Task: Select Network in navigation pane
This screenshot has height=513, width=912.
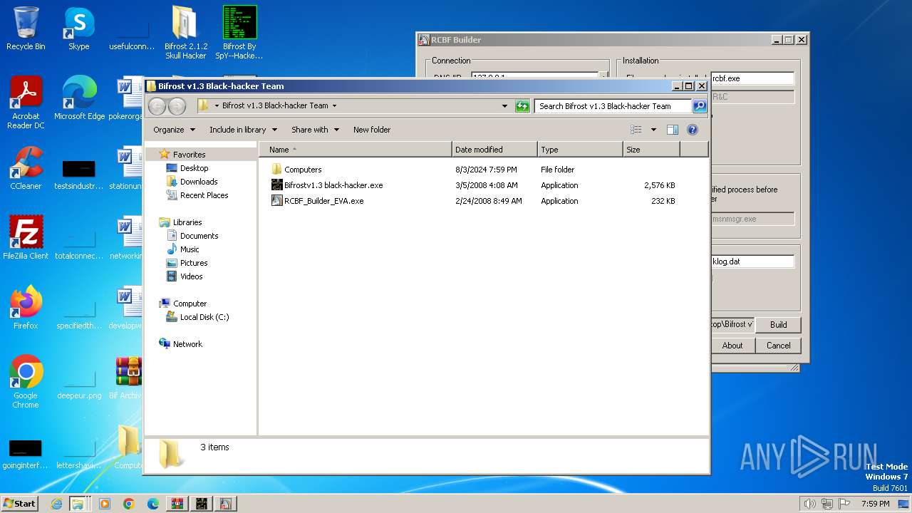Action: coord(187,344)
